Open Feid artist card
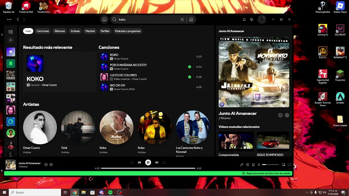 (78, 132)
